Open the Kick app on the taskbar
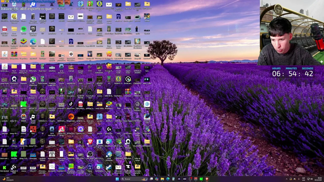The image size is (324, 182). [201, 179]
